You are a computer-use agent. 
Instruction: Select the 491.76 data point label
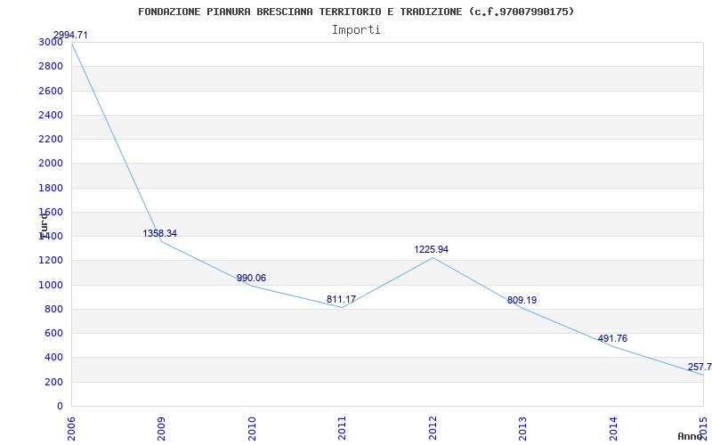click(612, 338)
